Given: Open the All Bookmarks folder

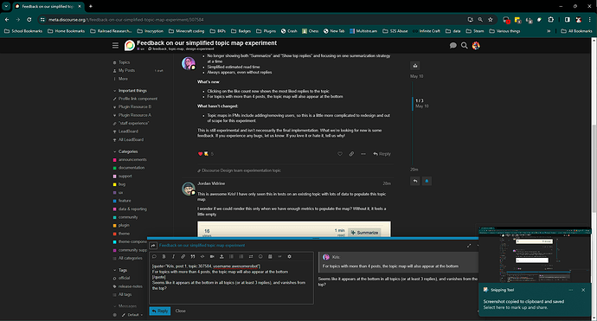Looking at the screenshot, I should pyautogui.click(x=576, y=31).
